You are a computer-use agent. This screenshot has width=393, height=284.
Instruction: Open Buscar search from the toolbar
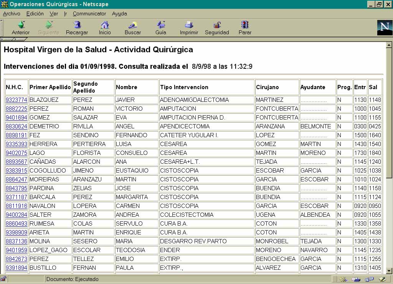[132, 28]
